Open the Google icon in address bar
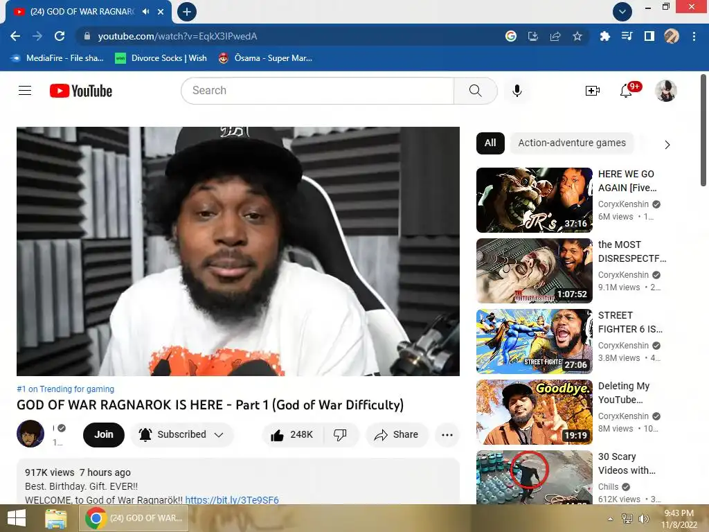This screenshot has width=709, height=532. coord(511,36)
